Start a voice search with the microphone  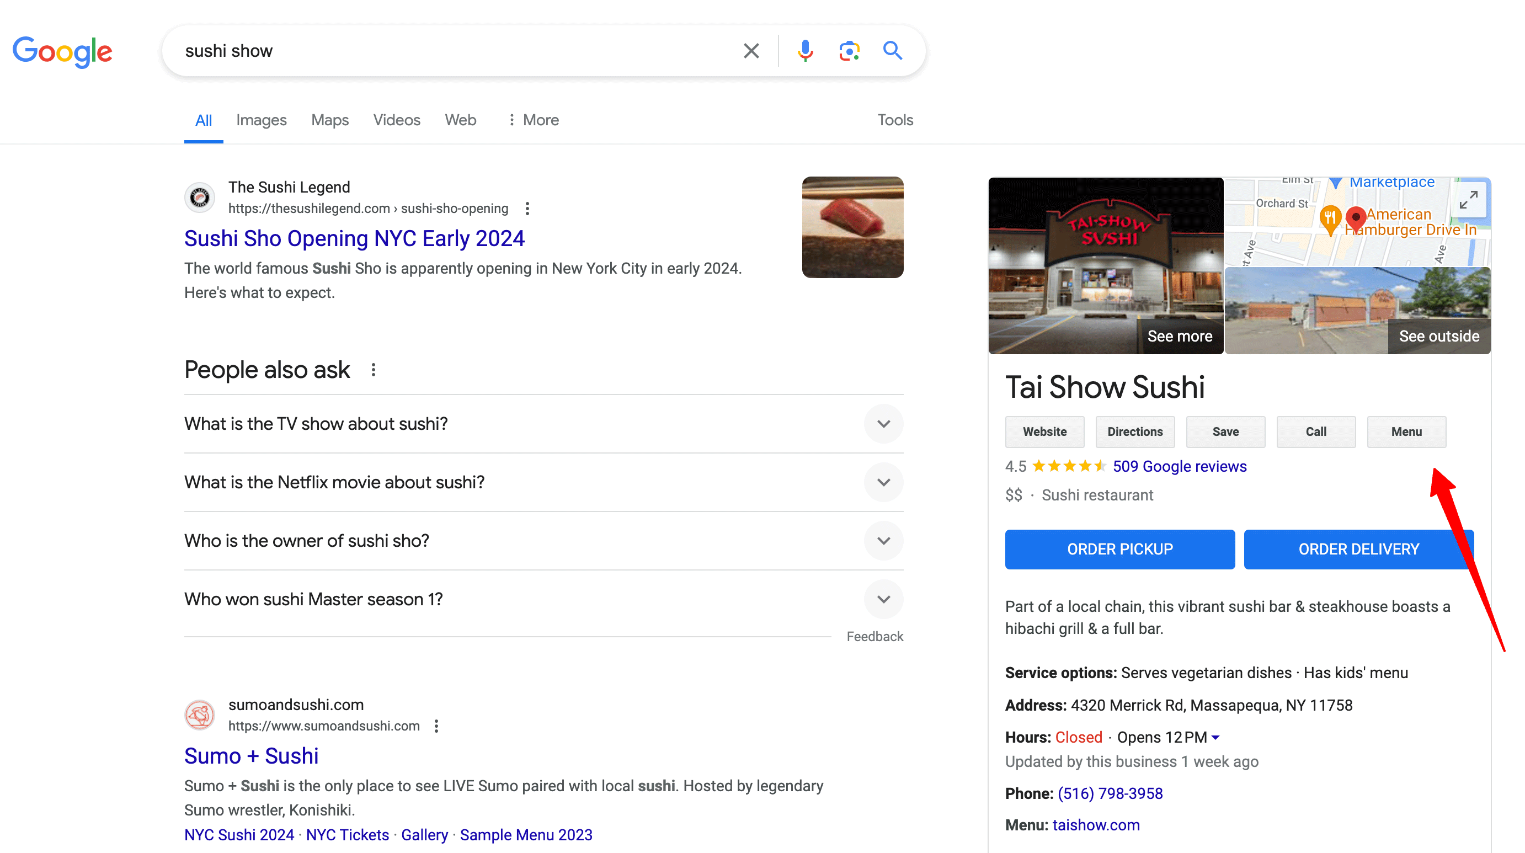[805, 51]
